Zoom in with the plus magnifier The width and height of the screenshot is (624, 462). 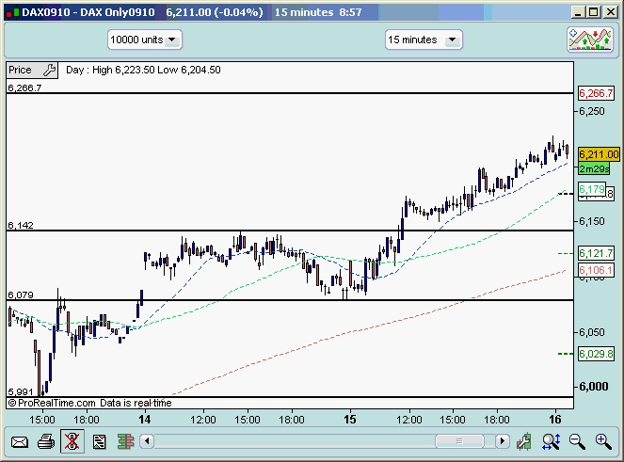point(603,441)
